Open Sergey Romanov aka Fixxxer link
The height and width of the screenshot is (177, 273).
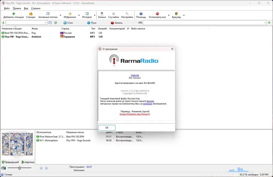coord(134,114)
